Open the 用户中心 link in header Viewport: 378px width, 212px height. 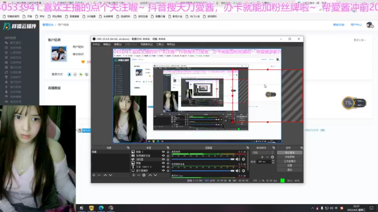pyautogui.click(x=356, y=25)
